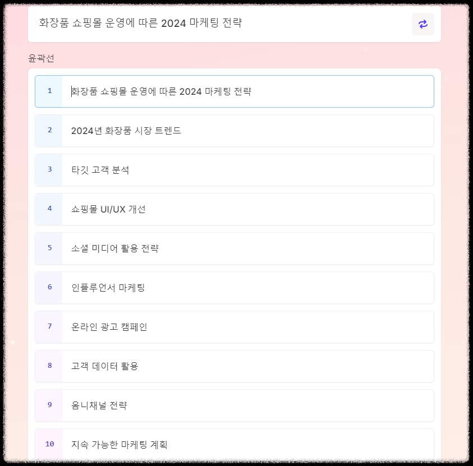Viewport: 473px width, 466px height.
Task: Click the number 7 badge
Action: coord(49,327)
